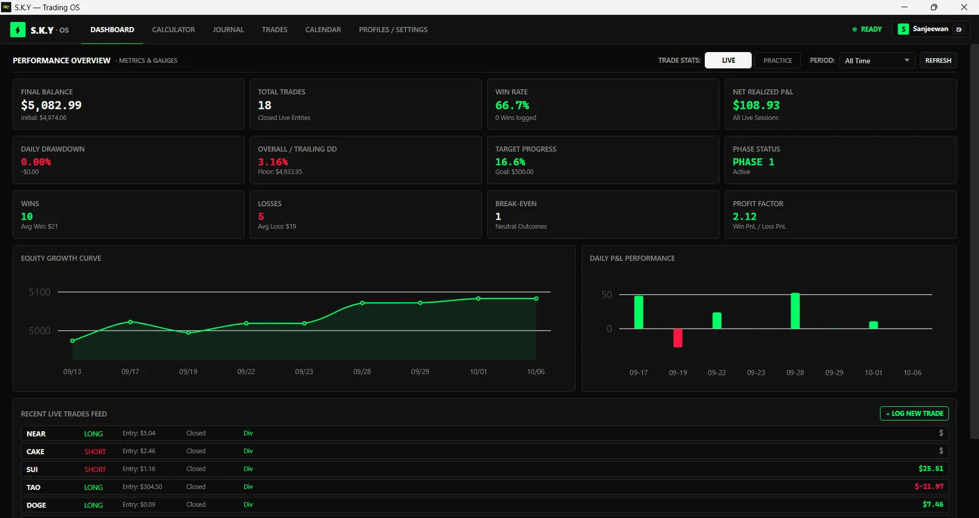Open PROFILES / SETTINGS tab
The image size is (979, 518).
coord(393,29)
